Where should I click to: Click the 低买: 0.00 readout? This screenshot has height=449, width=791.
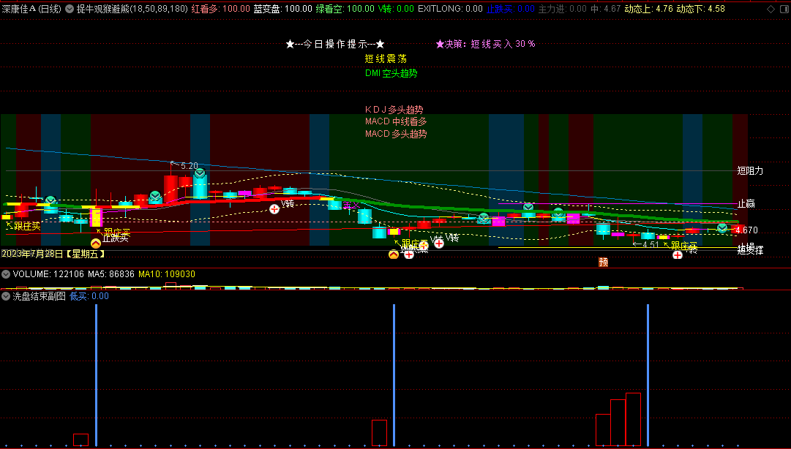89,296
